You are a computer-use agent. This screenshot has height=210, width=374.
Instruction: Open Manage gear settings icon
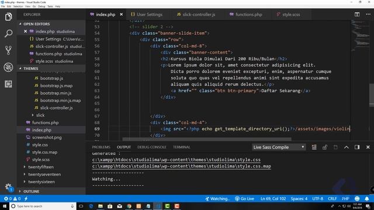click(x=8, y=187)
